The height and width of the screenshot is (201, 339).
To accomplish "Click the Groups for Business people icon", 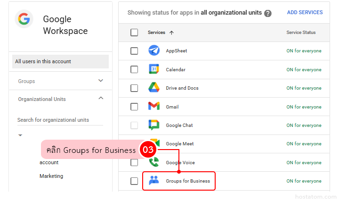I will 154,180.
